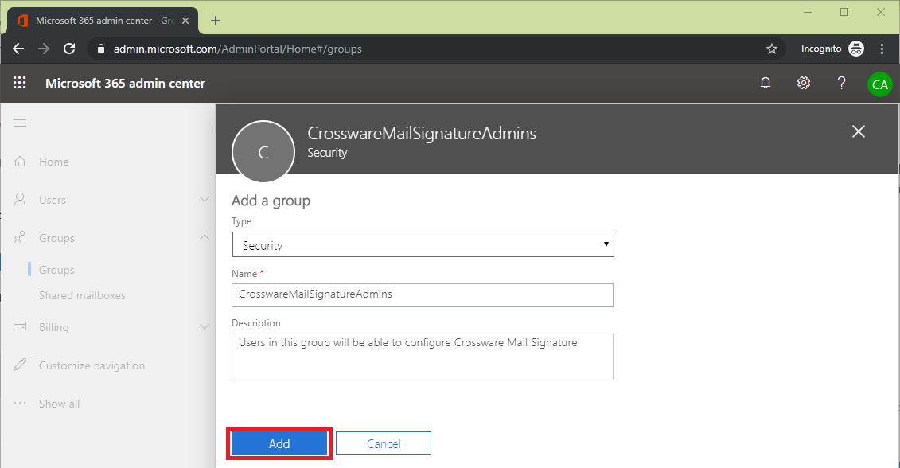This screenshot has height=468, width=900.
Task: Open the app launcher waffle icon
Action: 20,83
